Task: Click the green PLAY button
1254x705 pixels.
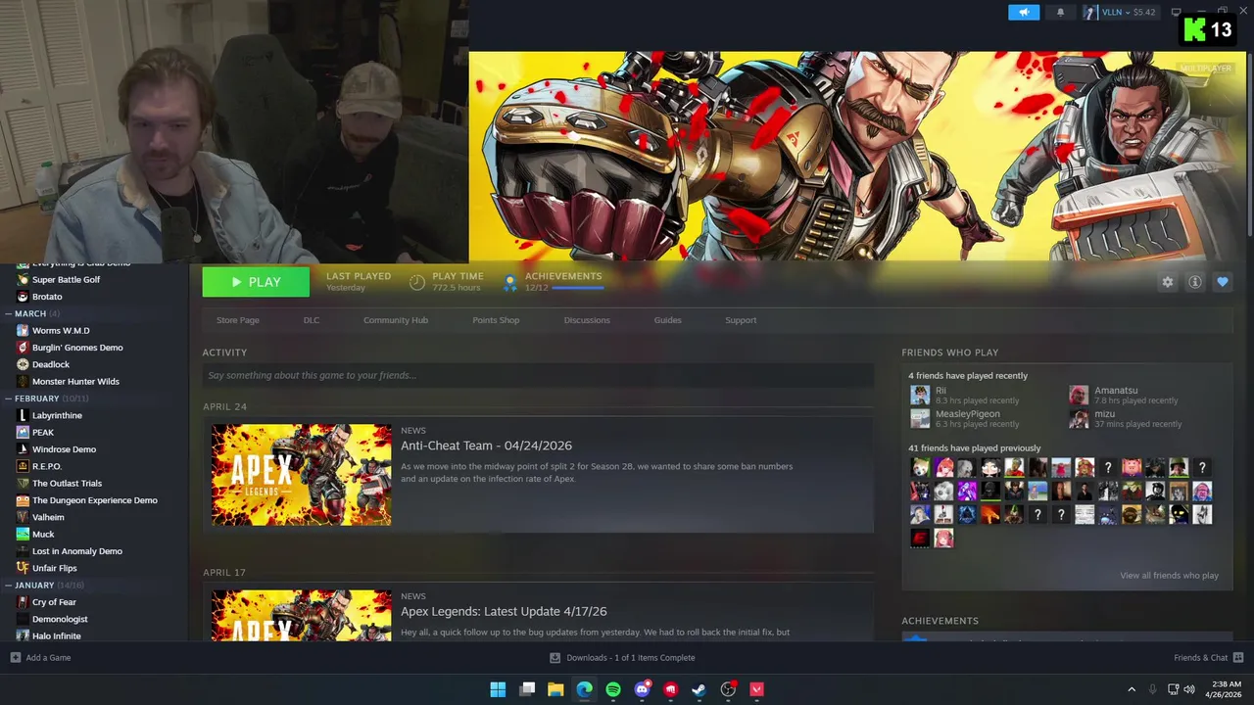Action: point(256,282)
